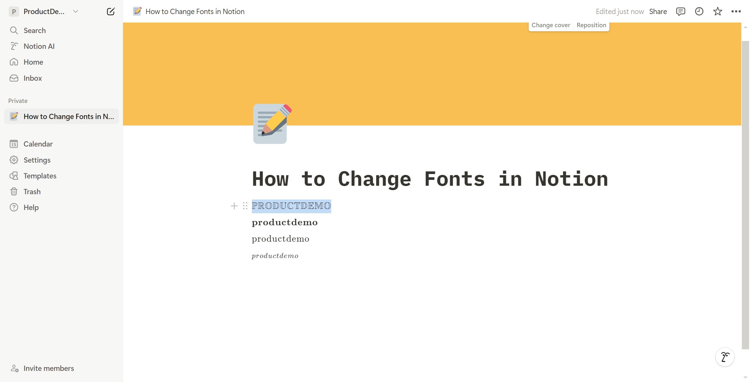Viewport: 750px width, 382px height.
Task: Click the Home house icon
Action: coord(14,62)
